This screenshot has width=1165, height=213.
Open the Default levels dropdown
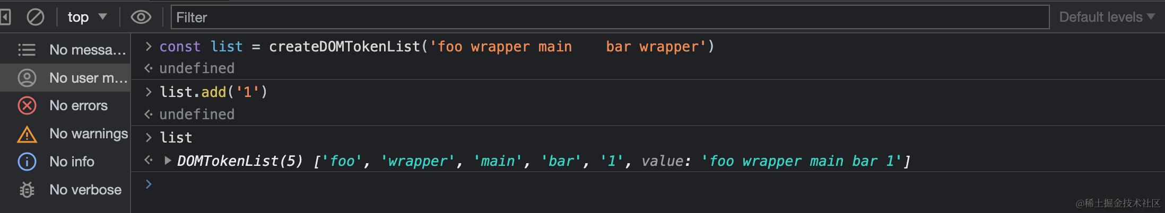1107,17
